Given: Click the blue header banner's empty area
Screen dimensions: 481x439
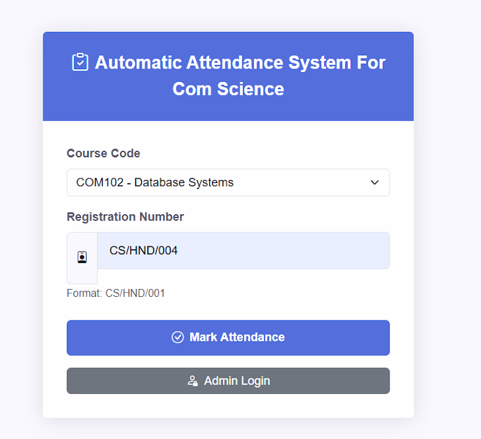Looking at the screenshot, I should [361, 102].
